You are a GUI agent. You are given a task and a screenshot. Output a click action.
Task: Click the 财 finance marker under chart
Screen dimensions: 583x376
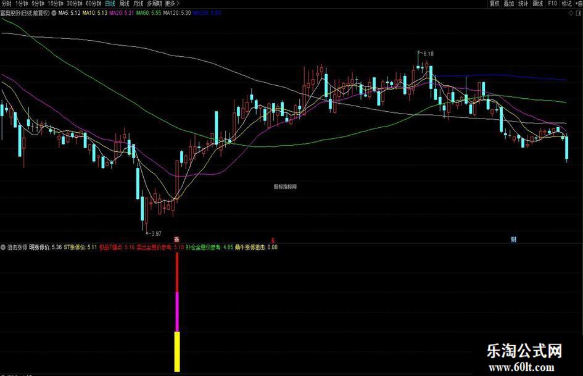(x=513, y=240)
